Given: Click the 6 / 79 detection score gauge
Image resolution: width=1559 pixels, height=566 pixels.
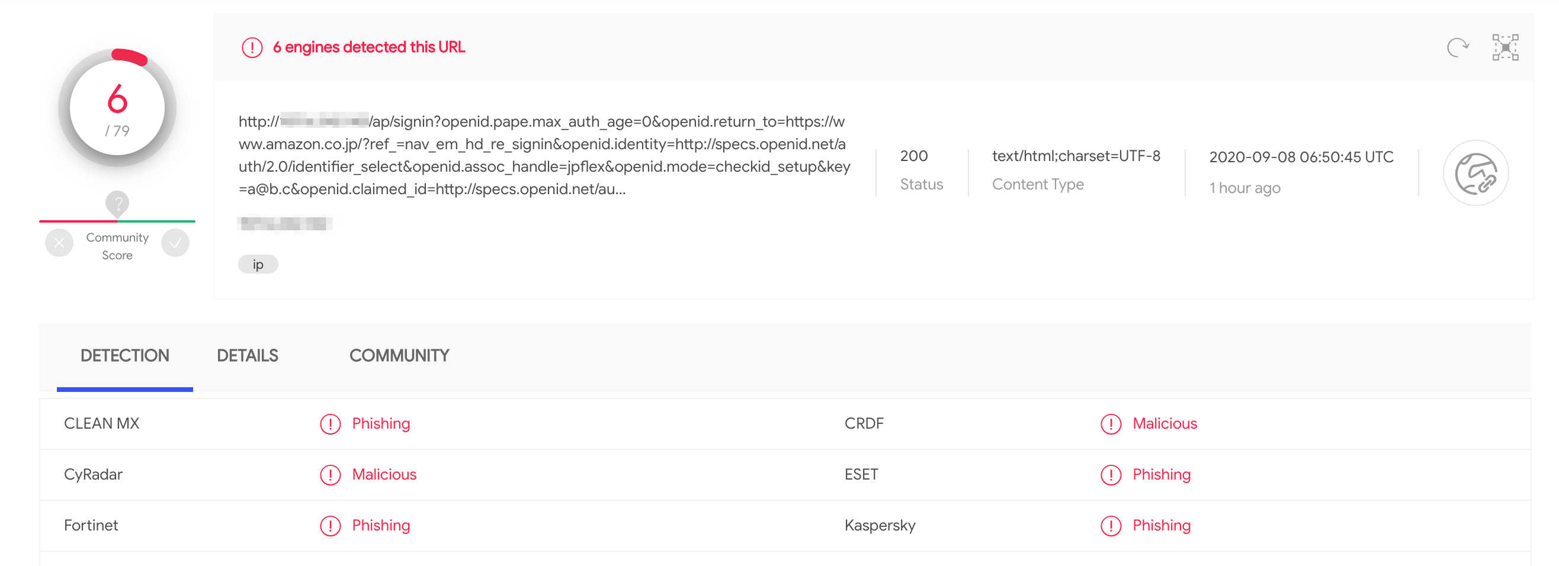Looking at the screenshot, I should (x=117, y=108).
